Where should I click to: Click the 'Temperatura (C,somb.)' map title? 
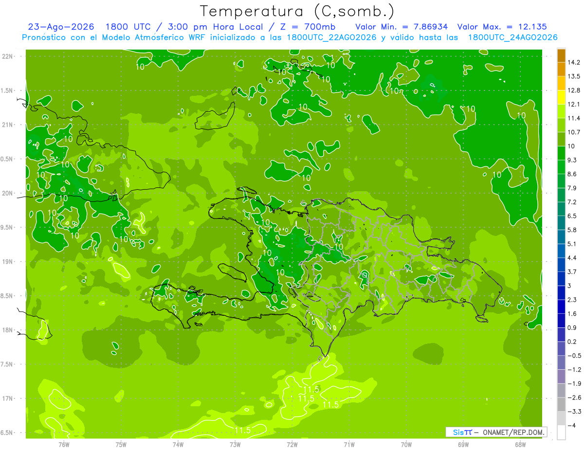click(297, 12)
